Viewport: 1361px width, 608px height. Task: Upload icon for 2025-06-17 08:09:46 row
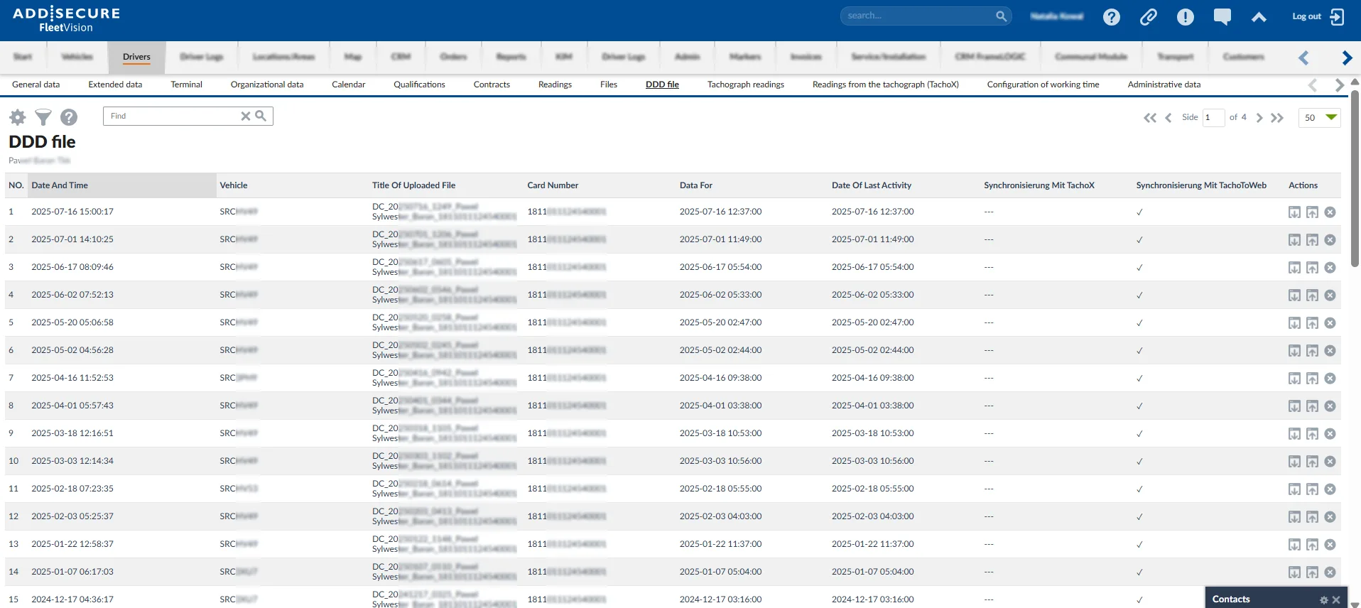pyautogui.click(x=1312, y=268)
